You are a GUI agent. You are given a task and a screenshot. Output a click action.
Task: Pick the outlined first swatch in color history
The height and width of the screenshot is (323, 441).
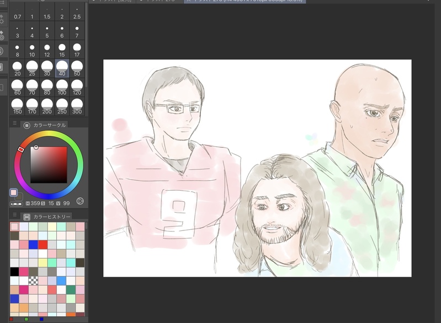(x=14, y=227)
